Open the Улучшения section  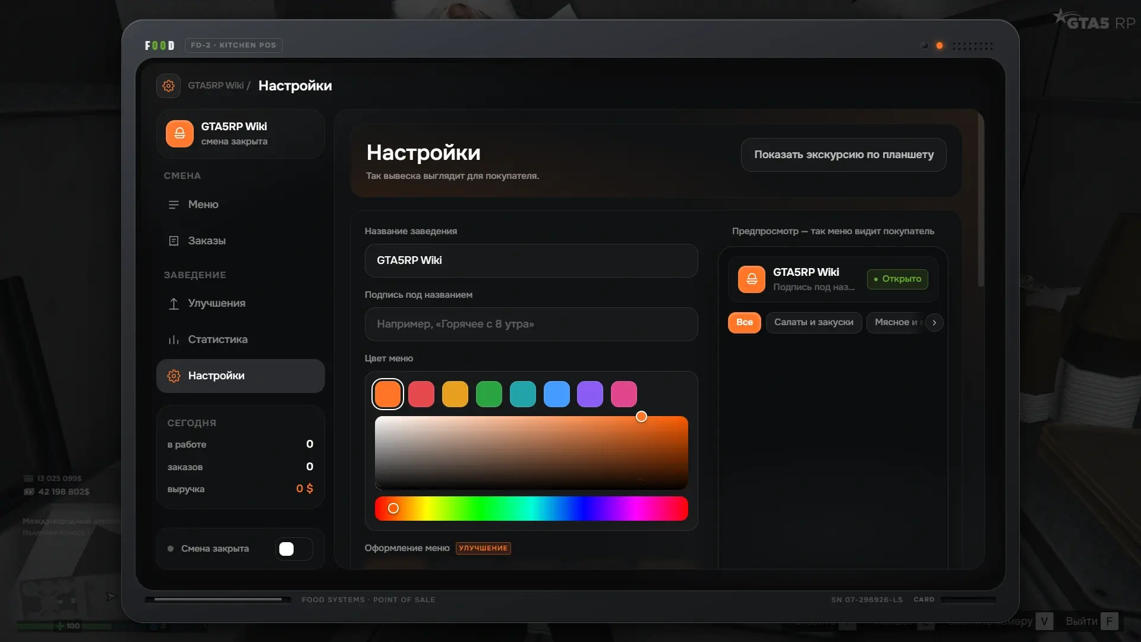pos(241,303)
